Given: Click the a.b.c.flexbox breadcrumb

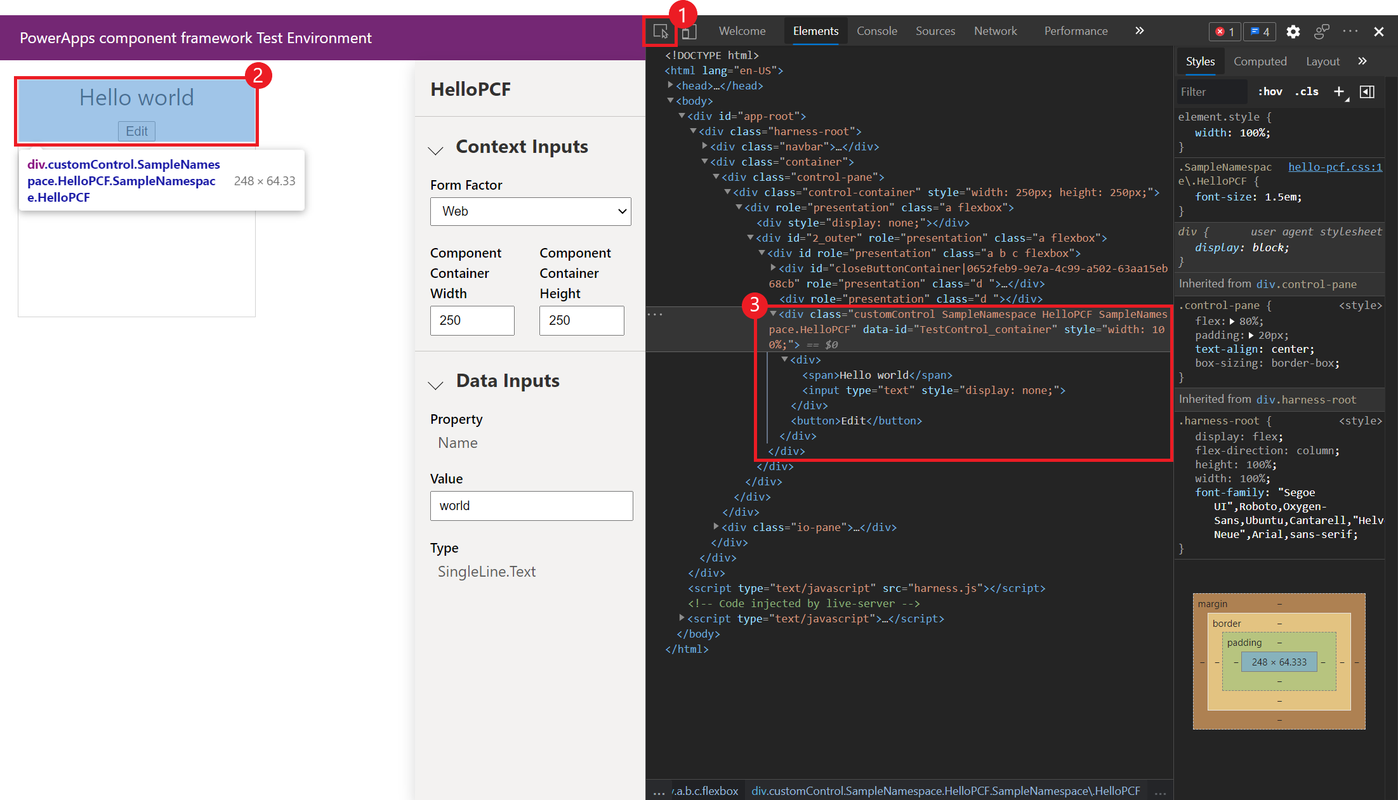Looking at the screenshot, I should click(705, 791).
